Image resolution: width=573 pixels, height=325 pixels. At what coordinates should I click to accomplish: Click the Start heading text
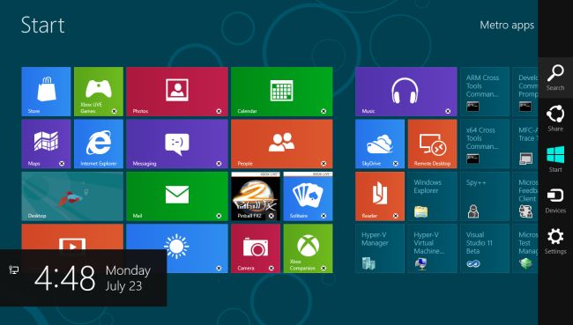pyautogui.click(x=43, y=26)
